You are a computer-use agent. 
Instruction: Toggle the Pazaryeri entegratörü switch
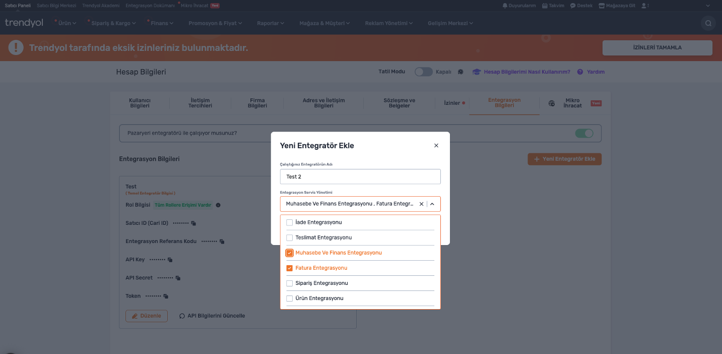[x=584, y=133]
